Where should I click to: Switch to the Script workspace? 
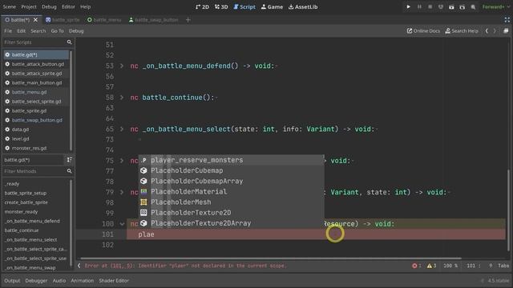click(244, 7)
